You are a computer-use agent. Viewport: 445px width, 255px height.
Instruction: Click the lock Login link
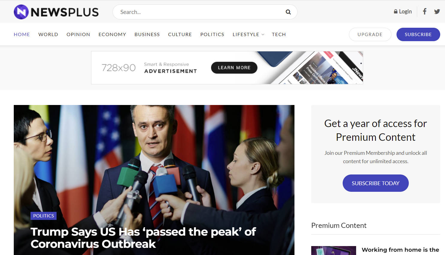click(403, 12)
